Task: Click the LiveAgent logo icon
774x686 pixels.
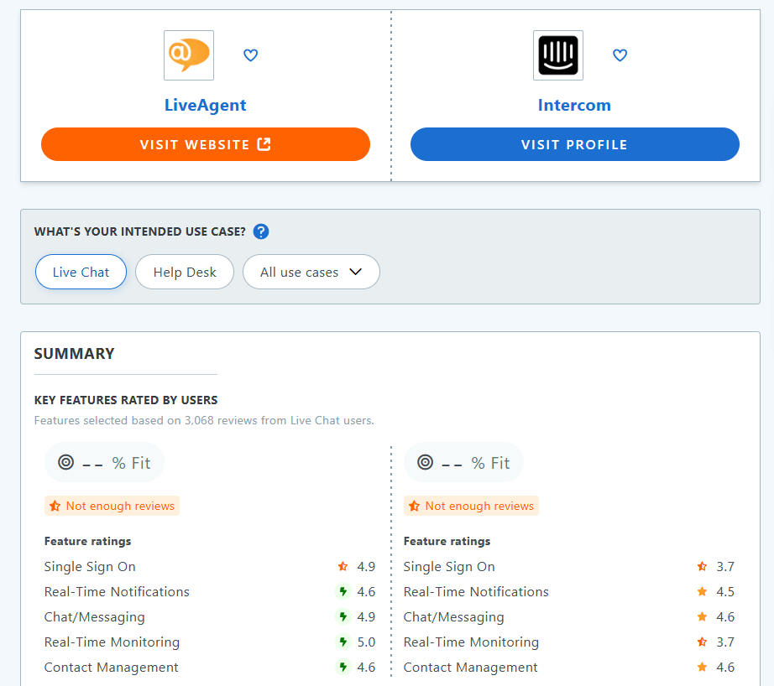Action: coord(188,55)
